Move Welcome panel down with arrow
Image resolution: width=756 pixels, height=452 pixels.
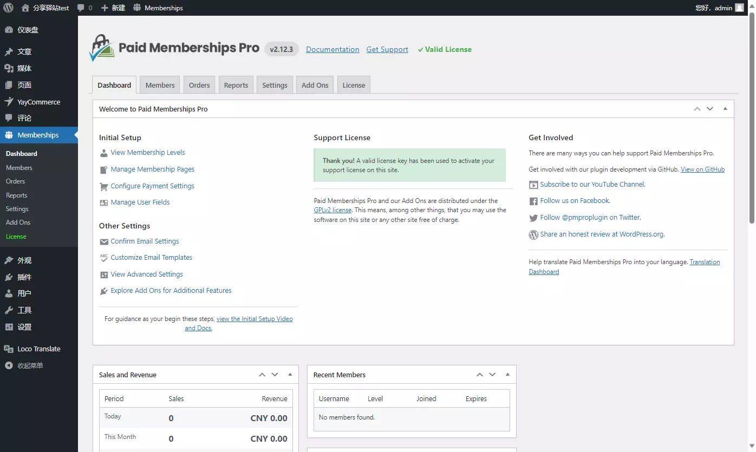click(x=710, y=109)
